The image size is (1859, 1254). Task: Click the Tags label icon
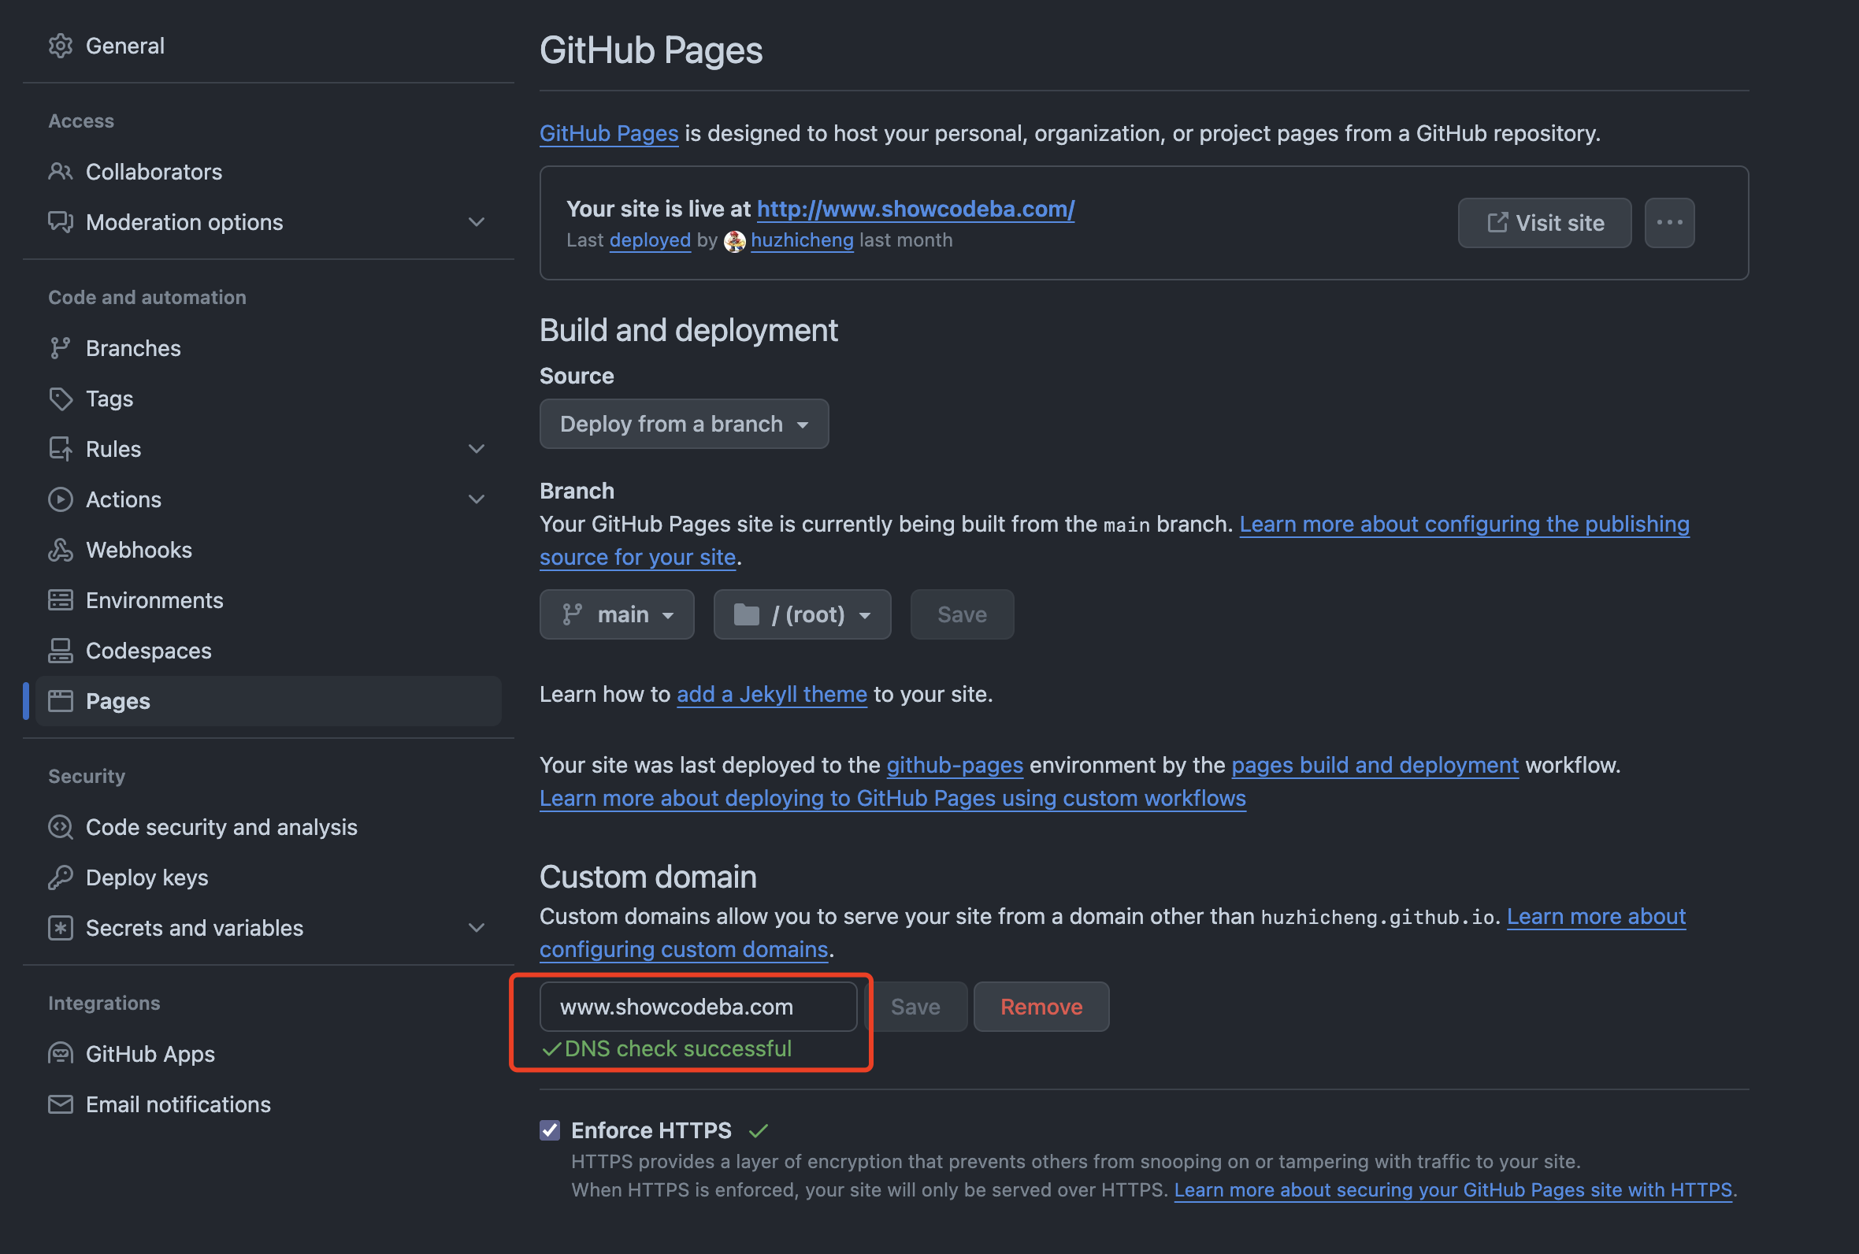pos(61,399)
